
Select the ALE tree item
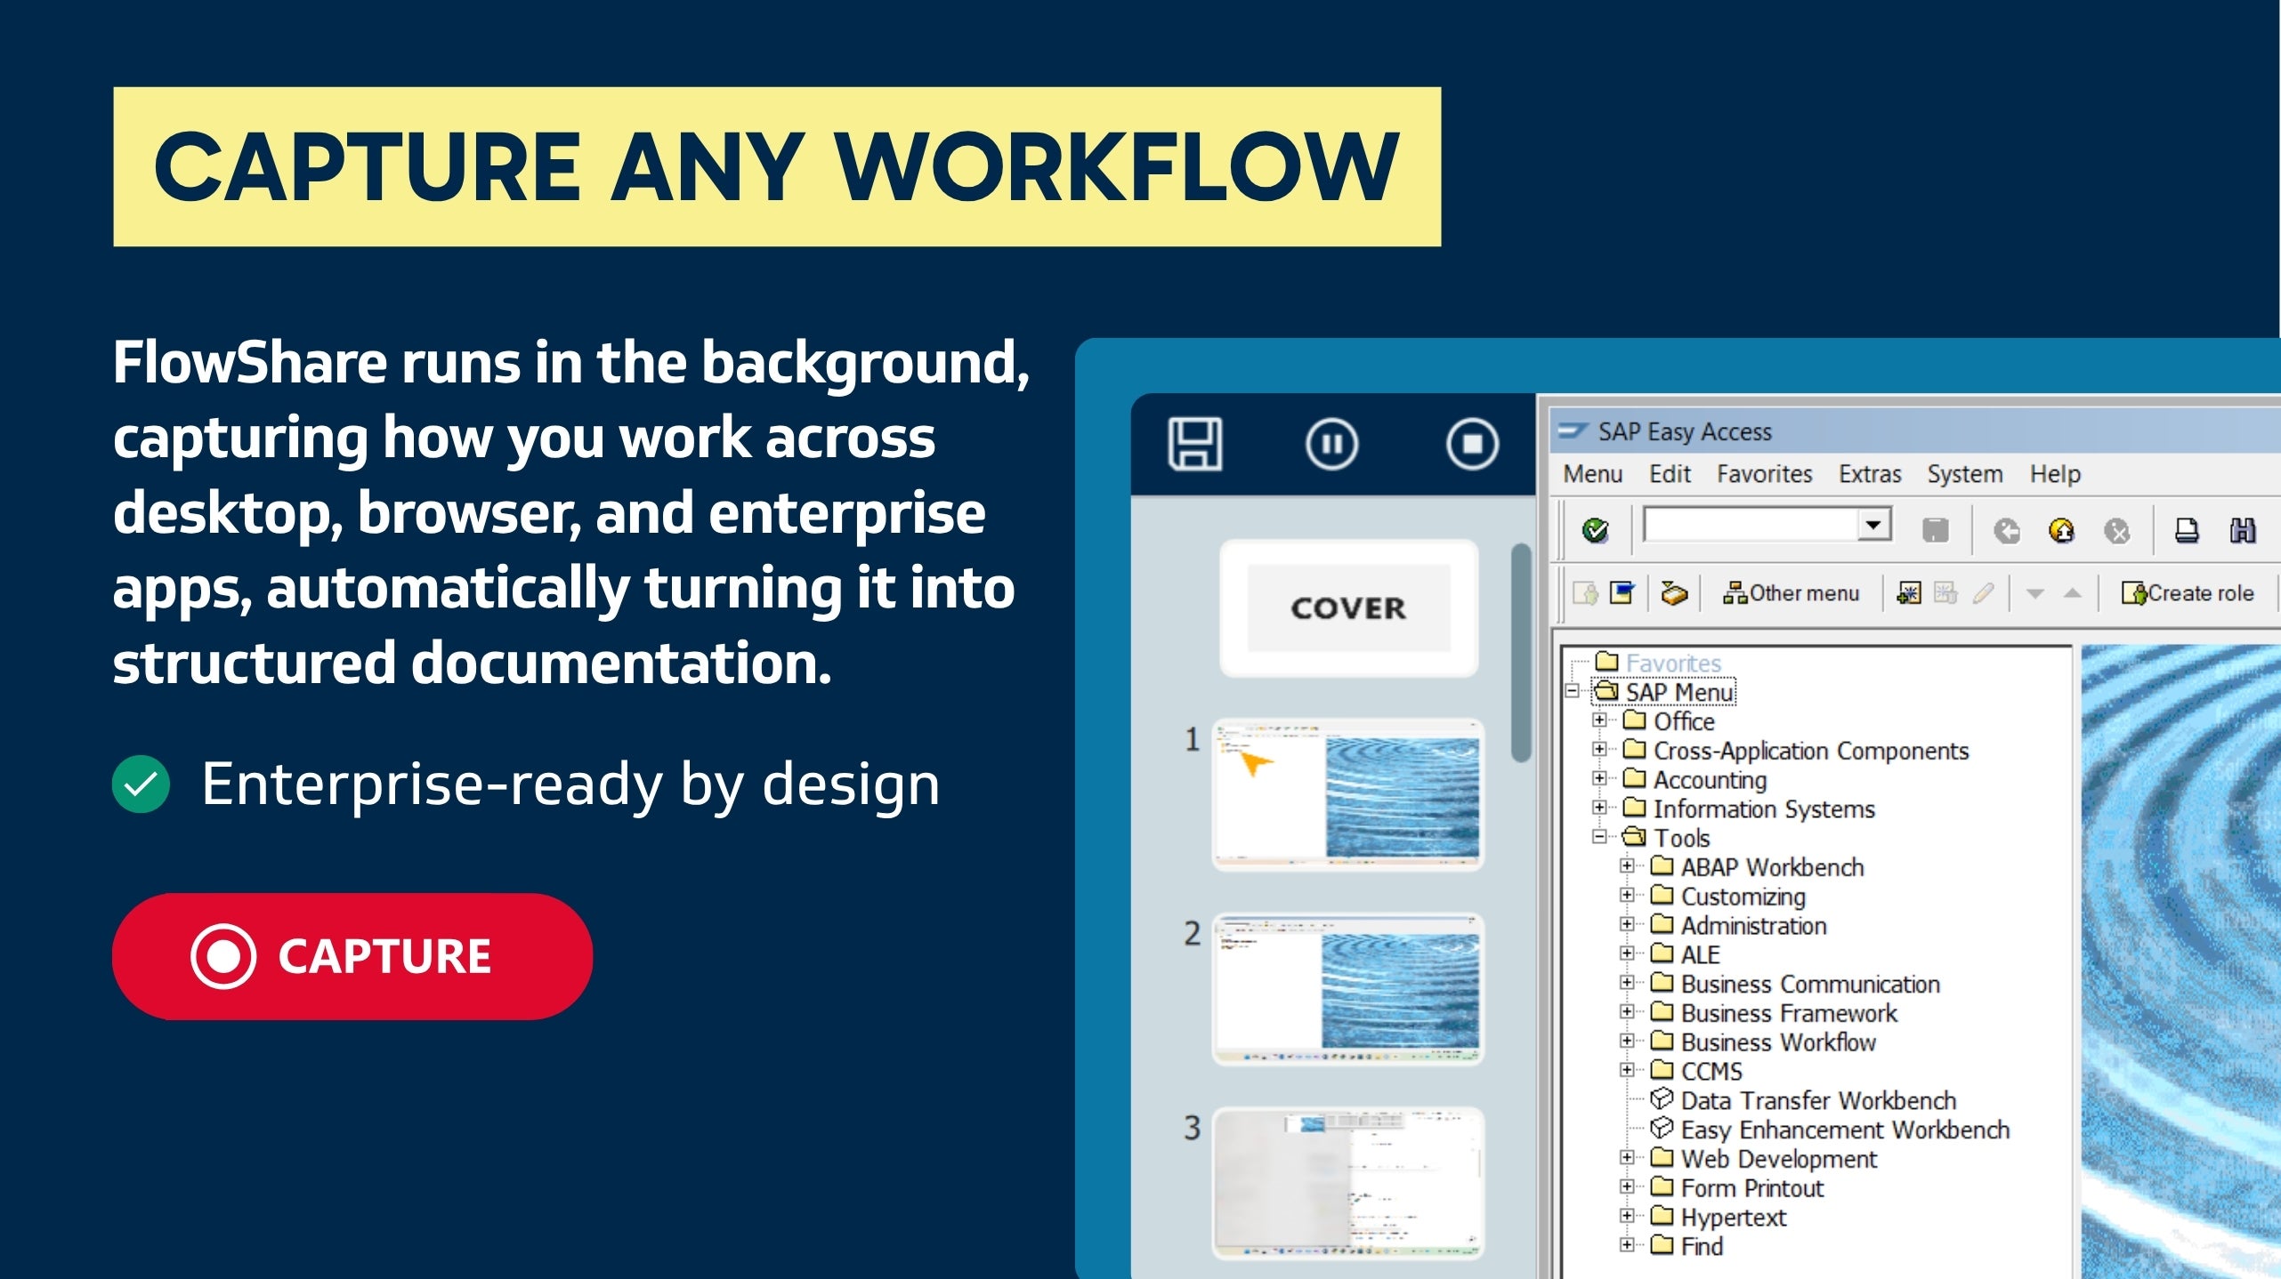[1700, 954]
